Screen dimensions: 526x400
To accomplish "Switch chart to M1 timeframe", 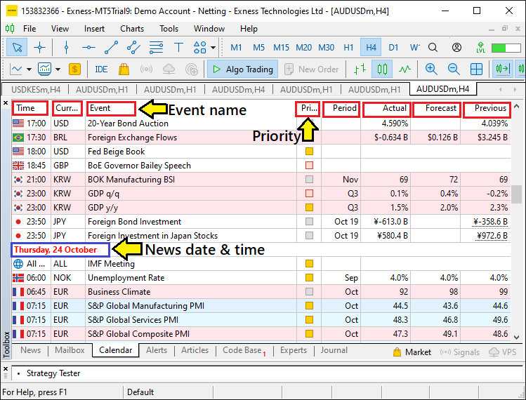I will point(236,47).
